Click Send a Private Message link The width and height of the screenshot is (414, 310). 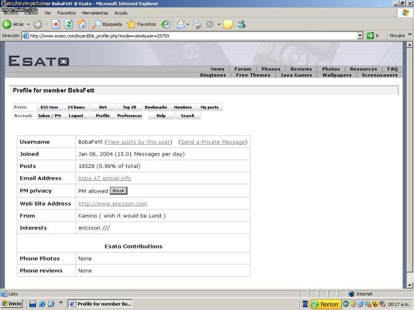point(213,142)
